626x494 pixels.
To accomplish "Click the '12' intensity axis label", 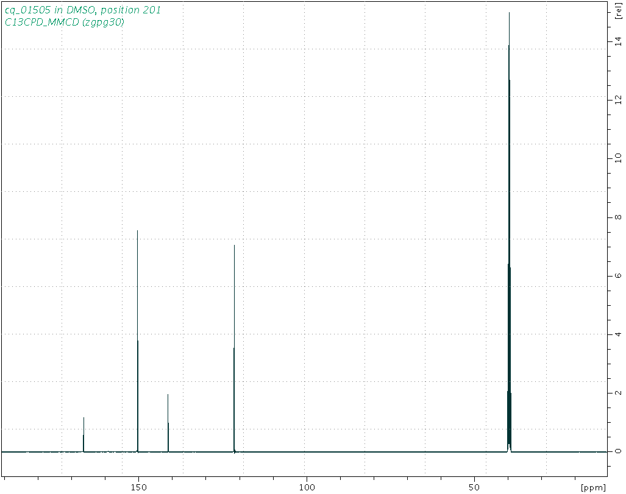I will click(x=618, y=99).
